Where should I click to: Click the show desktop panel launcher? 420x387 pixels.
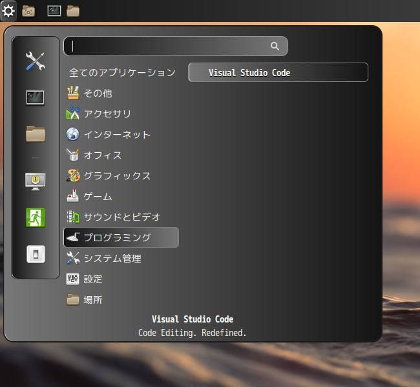pyautogui.click(x=28, y=11)
